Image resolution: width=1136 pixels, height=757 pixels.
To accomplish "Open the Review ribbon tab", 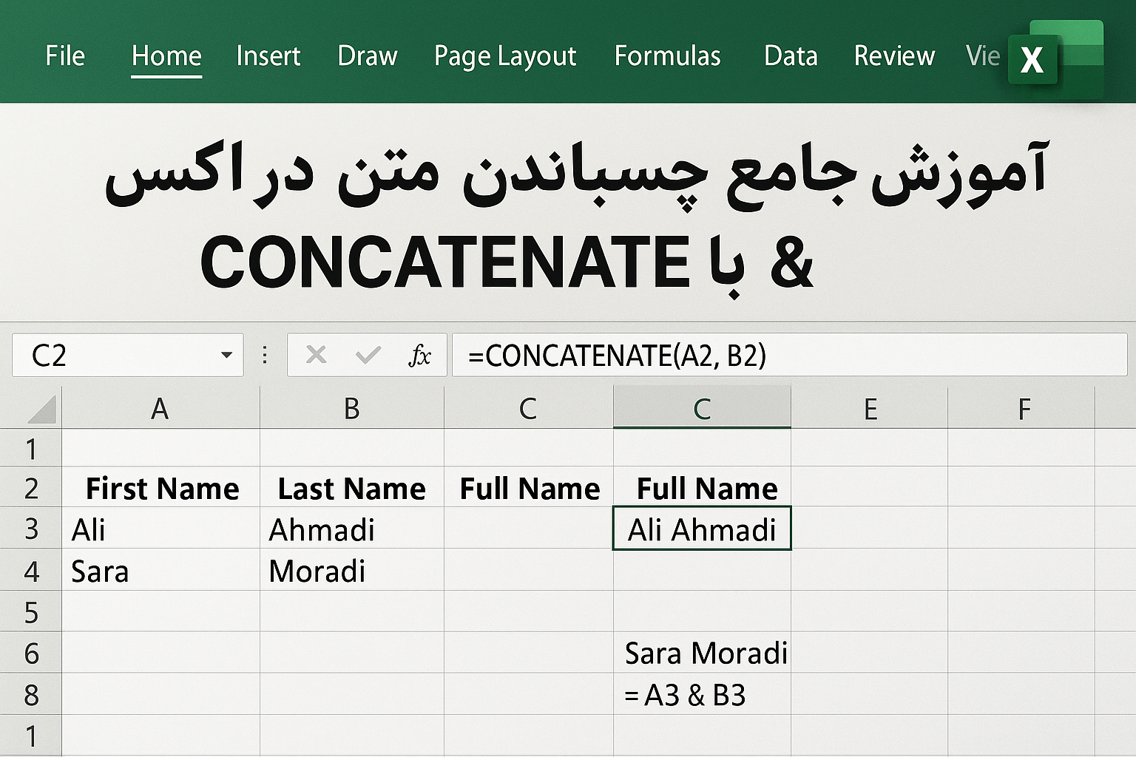I will pos(894,55).
